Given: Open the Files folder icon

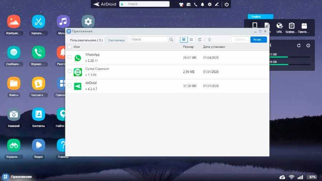Looking at the screenshot, I should [14, 83].
